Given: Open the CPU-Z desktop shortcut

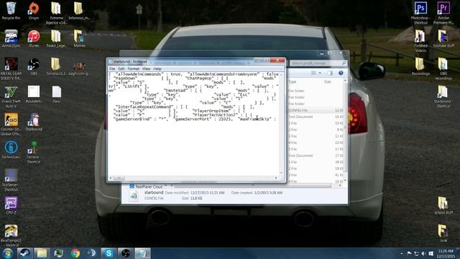Looking at the screenshot, I should pyautogui.click(x=11, y=205).
